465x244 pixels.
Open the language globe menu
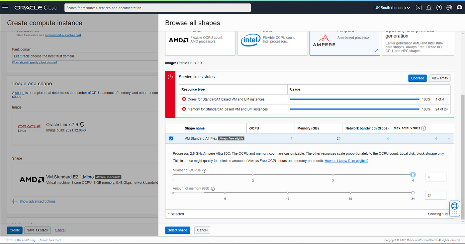[x=449, y=8]
